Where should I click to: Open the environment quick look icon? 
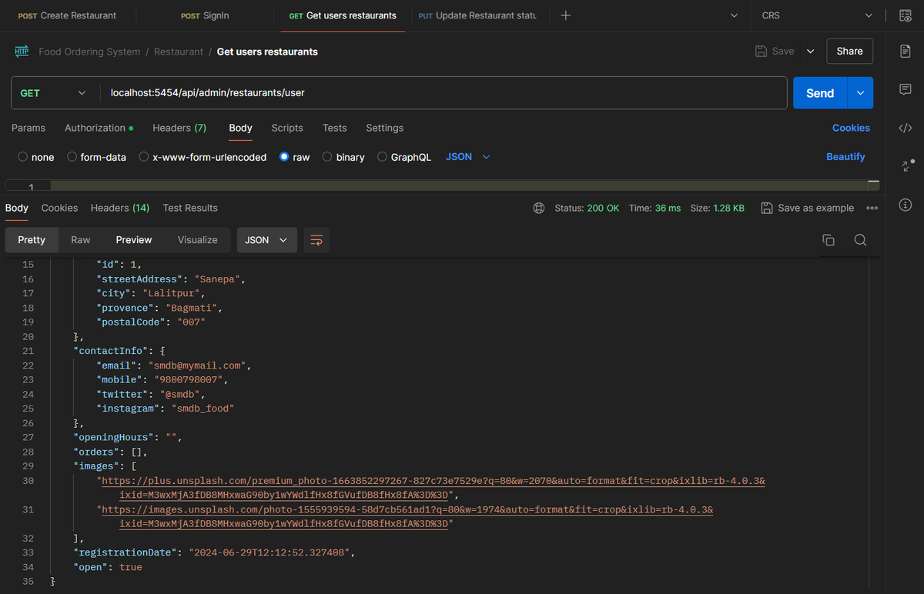[906, 15]
